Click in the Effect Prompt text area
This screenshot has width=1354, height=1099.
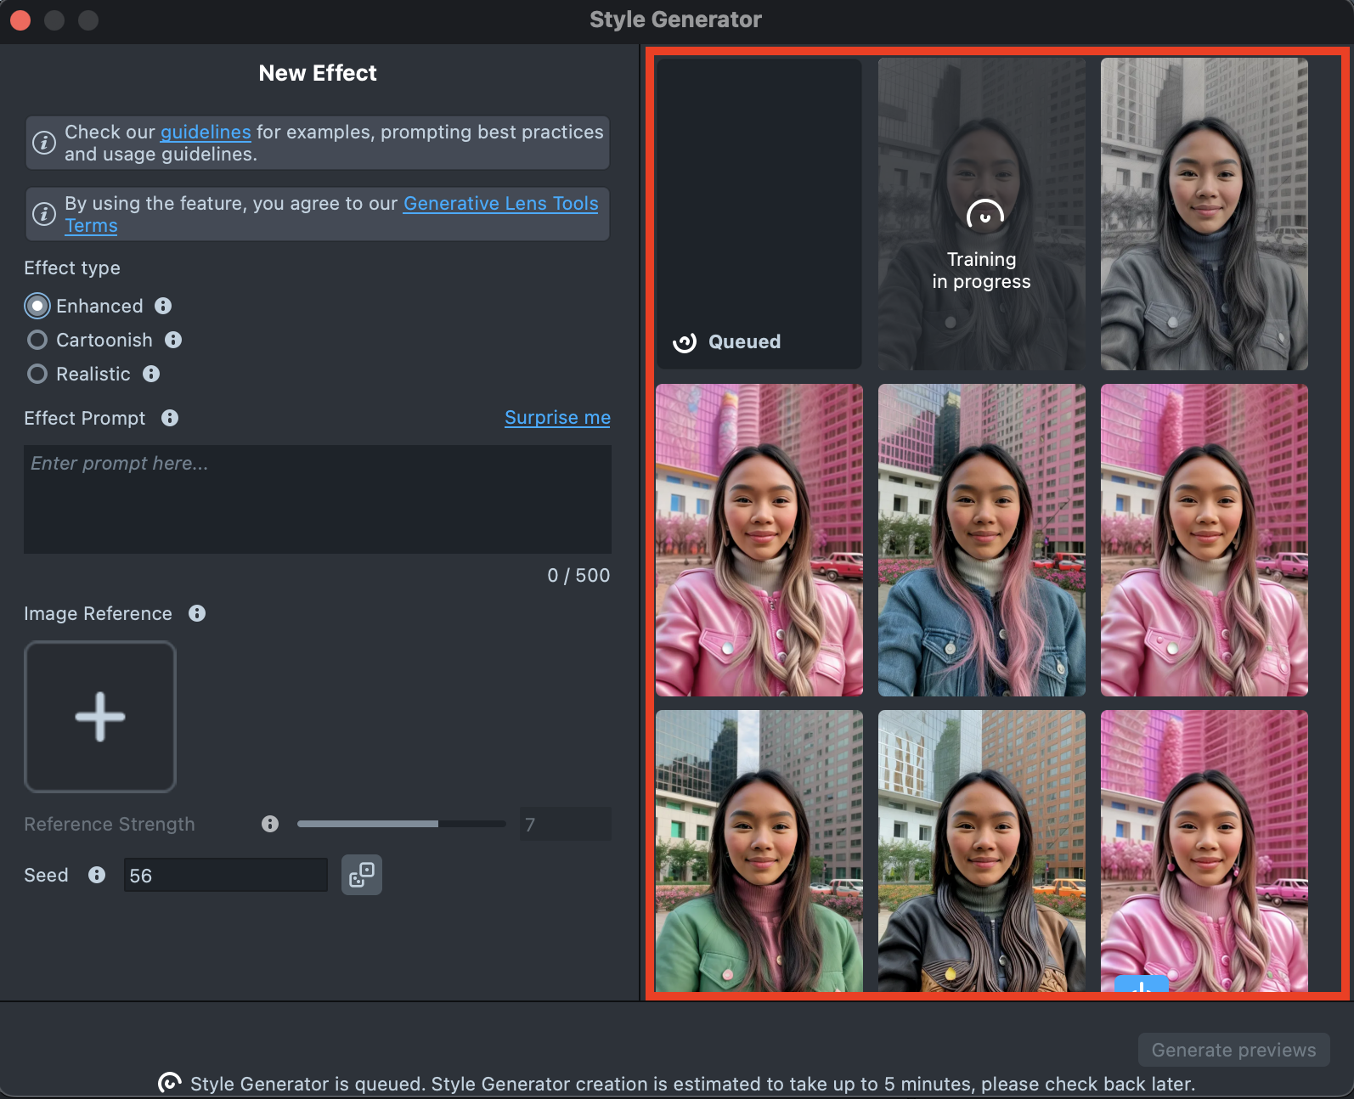tap(317, 499)
